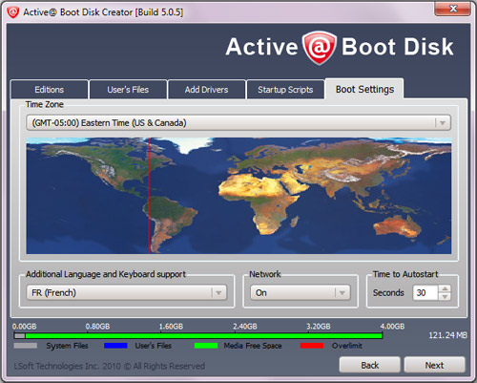
Task: Click the 121.24 MB size text
Action: pos(447,335)
